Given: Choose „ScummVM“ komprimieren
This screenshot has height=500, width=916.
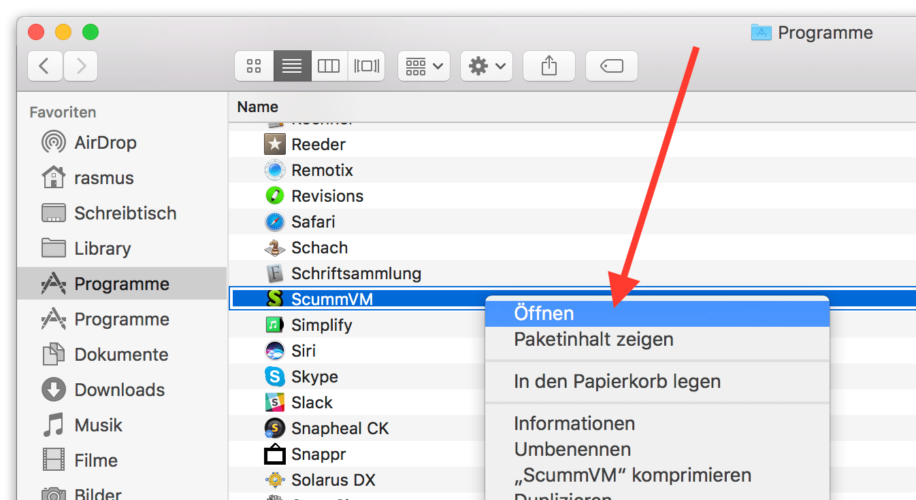Looking at the screenshot, I should [x=657, y=475].
